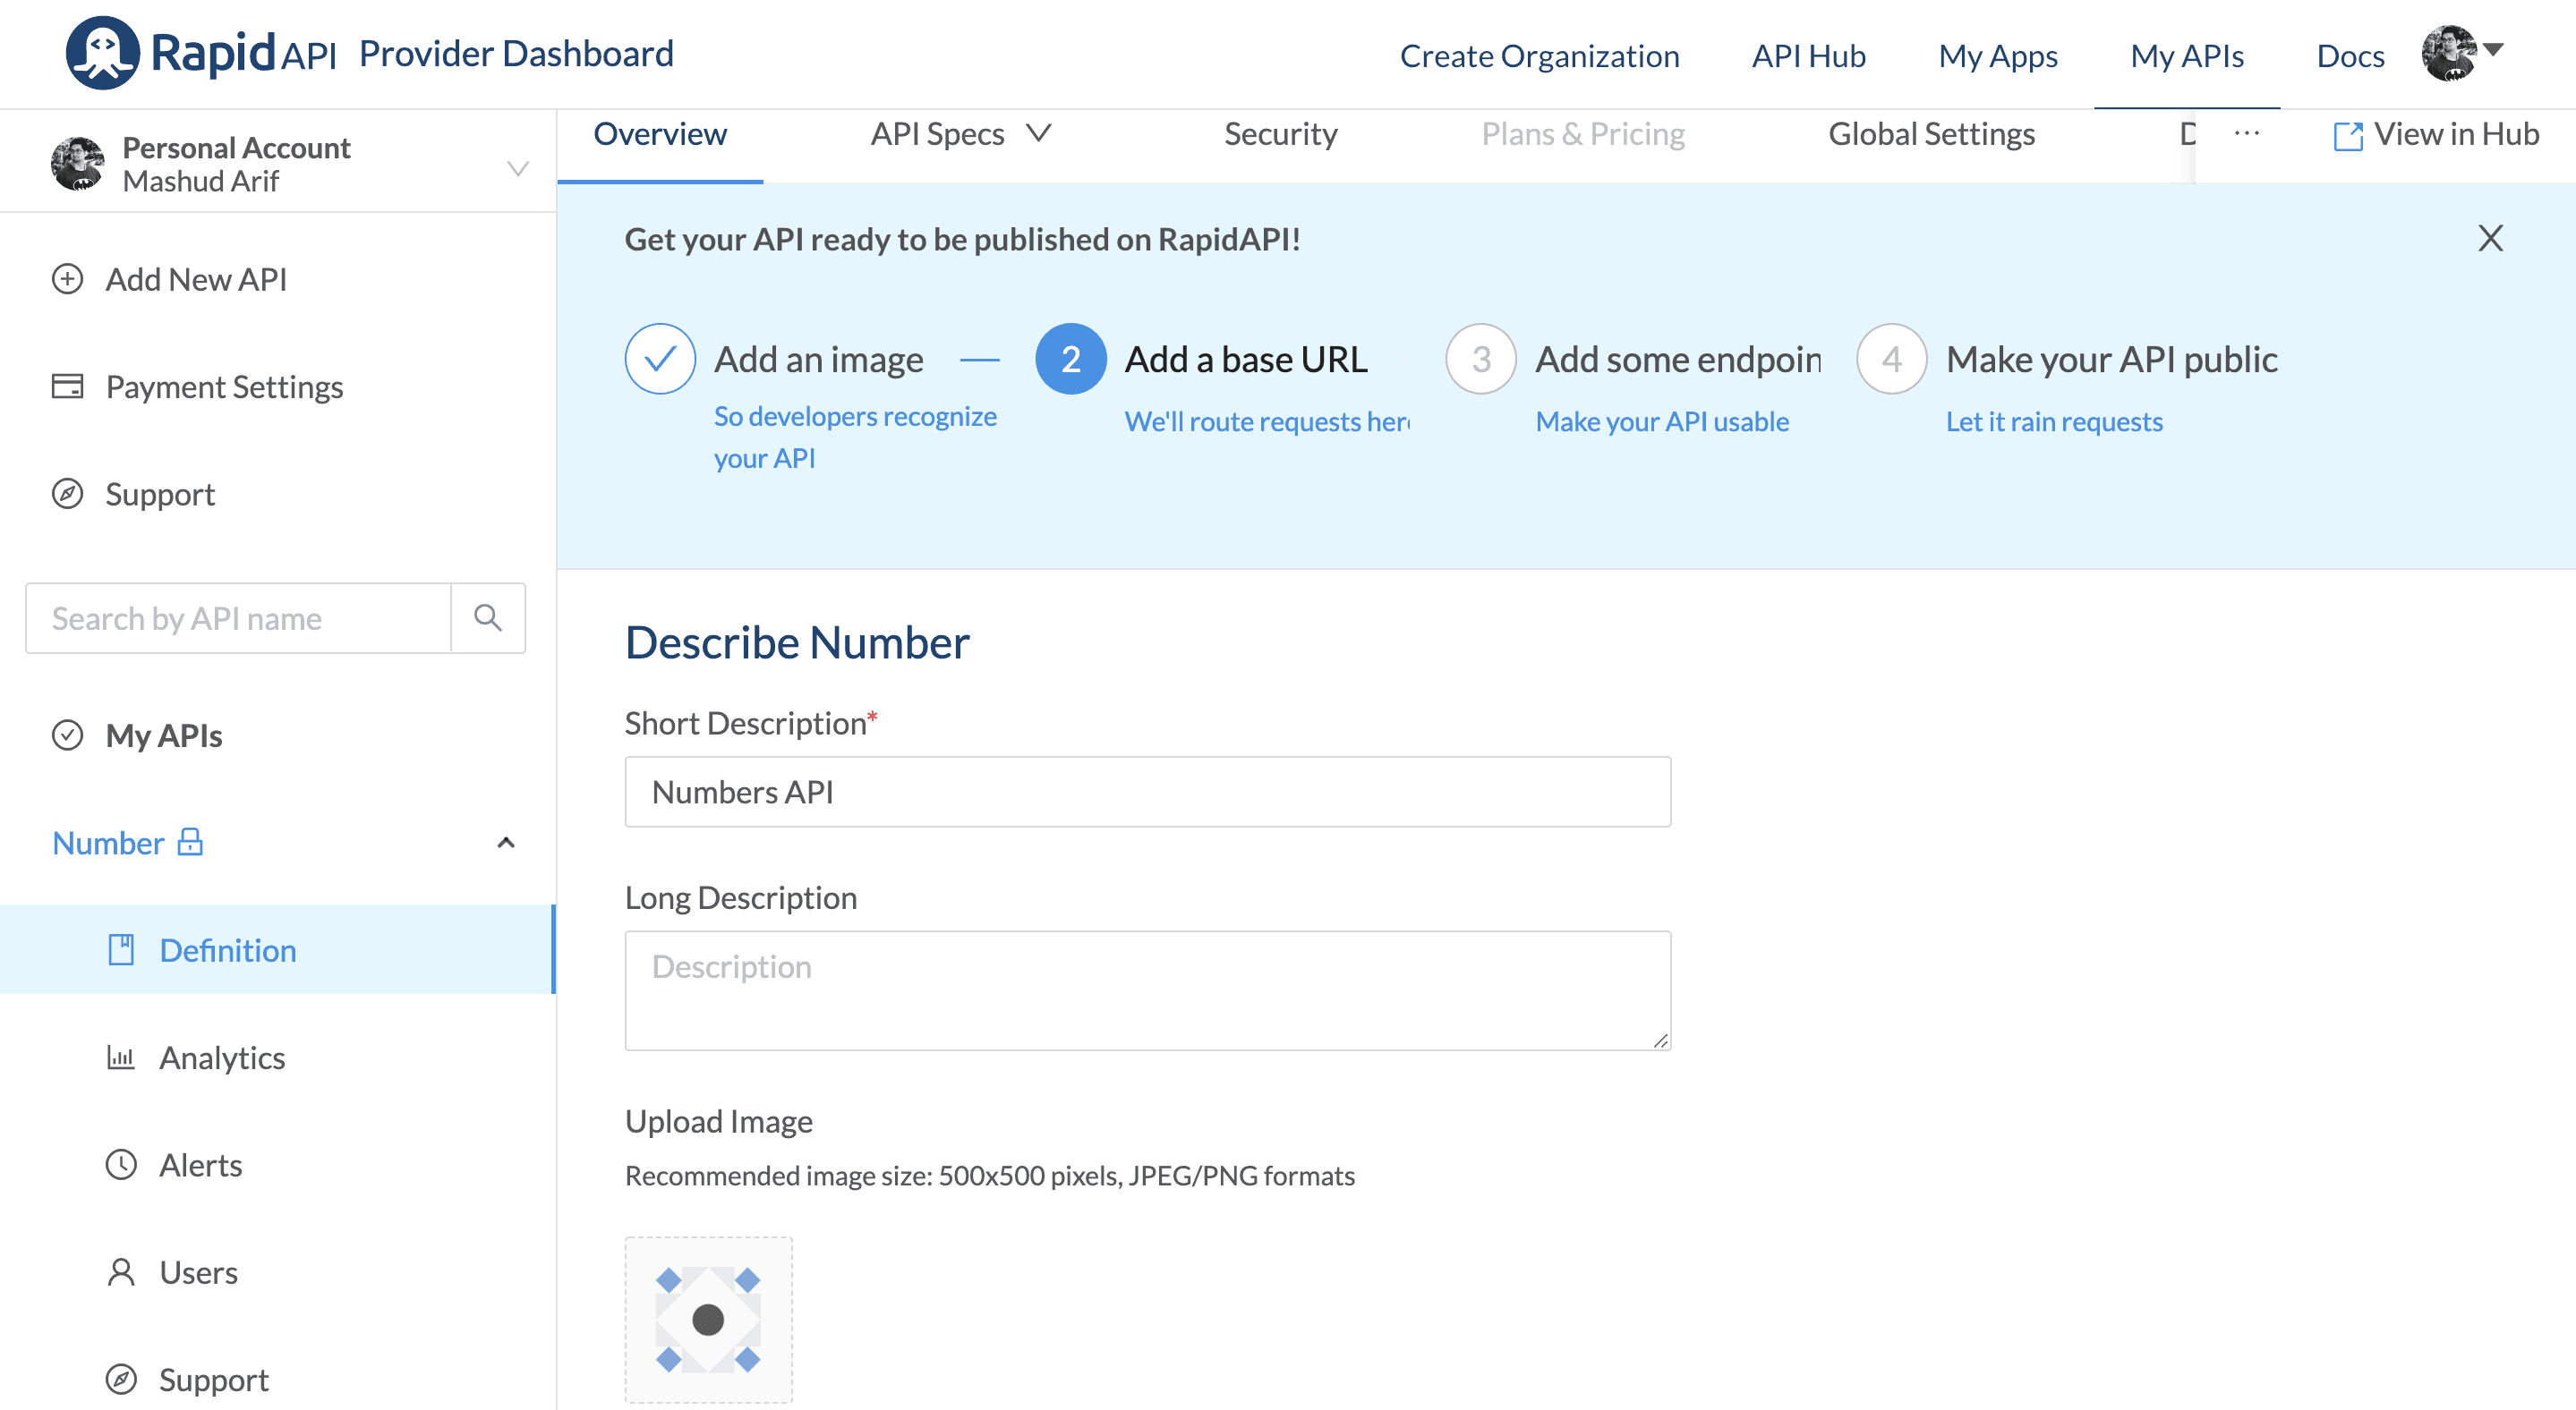The image size is (2576, 1410).
Task: Open the API Specs tab
Action: pyautogui.click(x=937, y=134)
